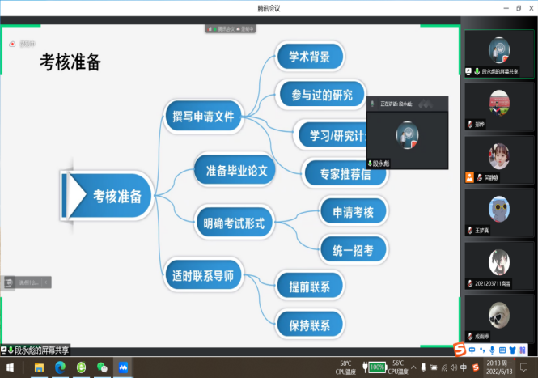538x378 pixels.
Task: Open the Windows notification center icon
Action: 524,367
